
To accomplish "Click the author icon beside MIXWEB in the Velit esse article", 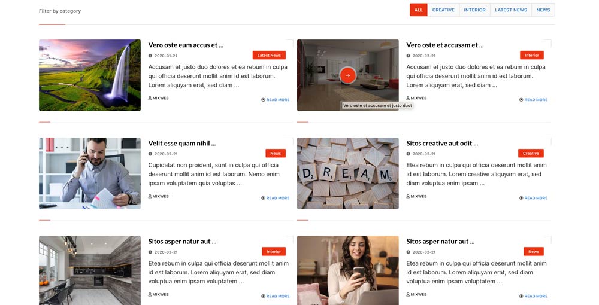I will 150,196.
